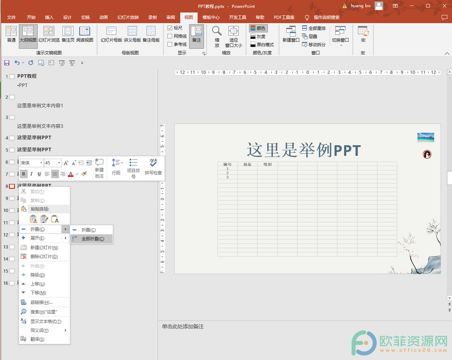Toggle Bold in the mini toolbar
Image resolution: width=452 pixels, height=360 pixels.
(x=24, y=174)
